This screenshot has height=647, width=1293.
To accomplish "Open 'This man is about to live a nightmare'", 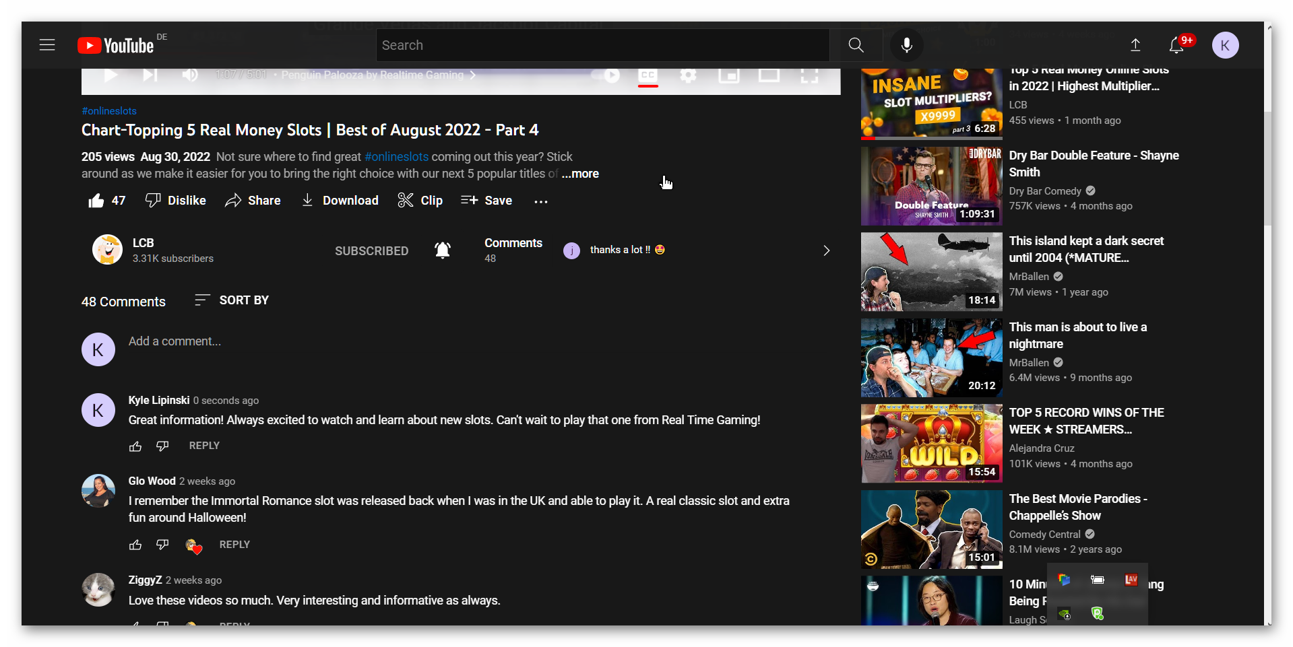I will pyautogui.click(x=1077, y=335).
